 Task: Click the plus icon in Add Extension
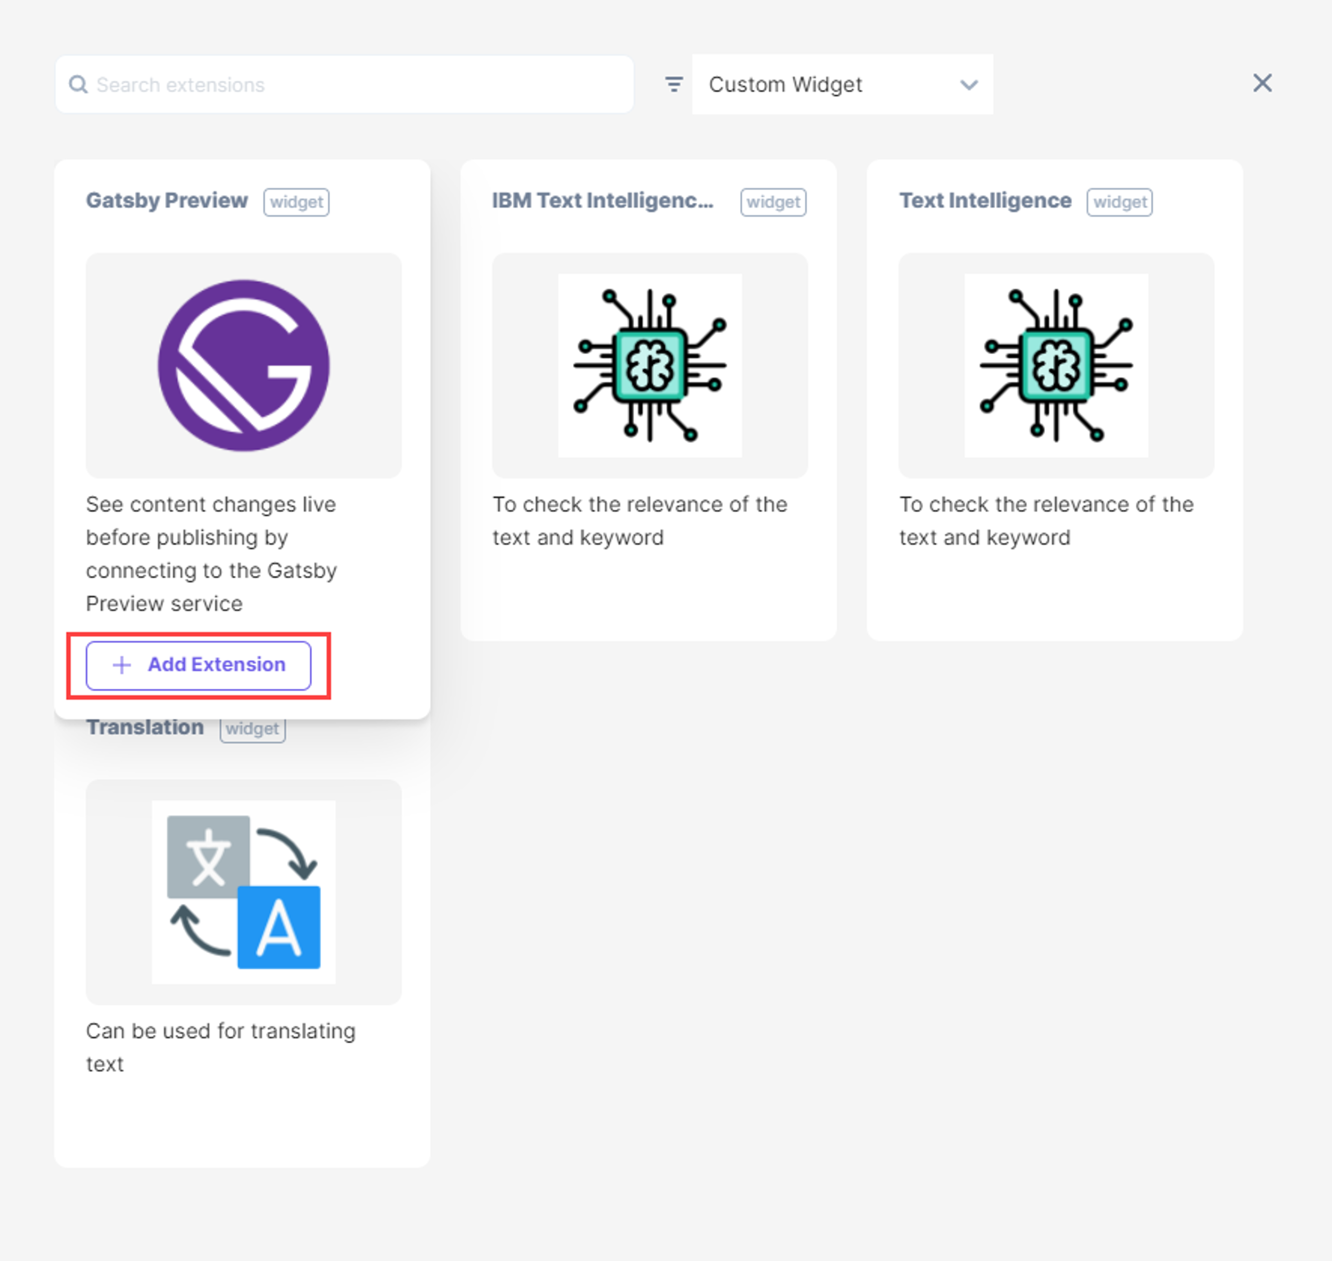tap(122, 665)
